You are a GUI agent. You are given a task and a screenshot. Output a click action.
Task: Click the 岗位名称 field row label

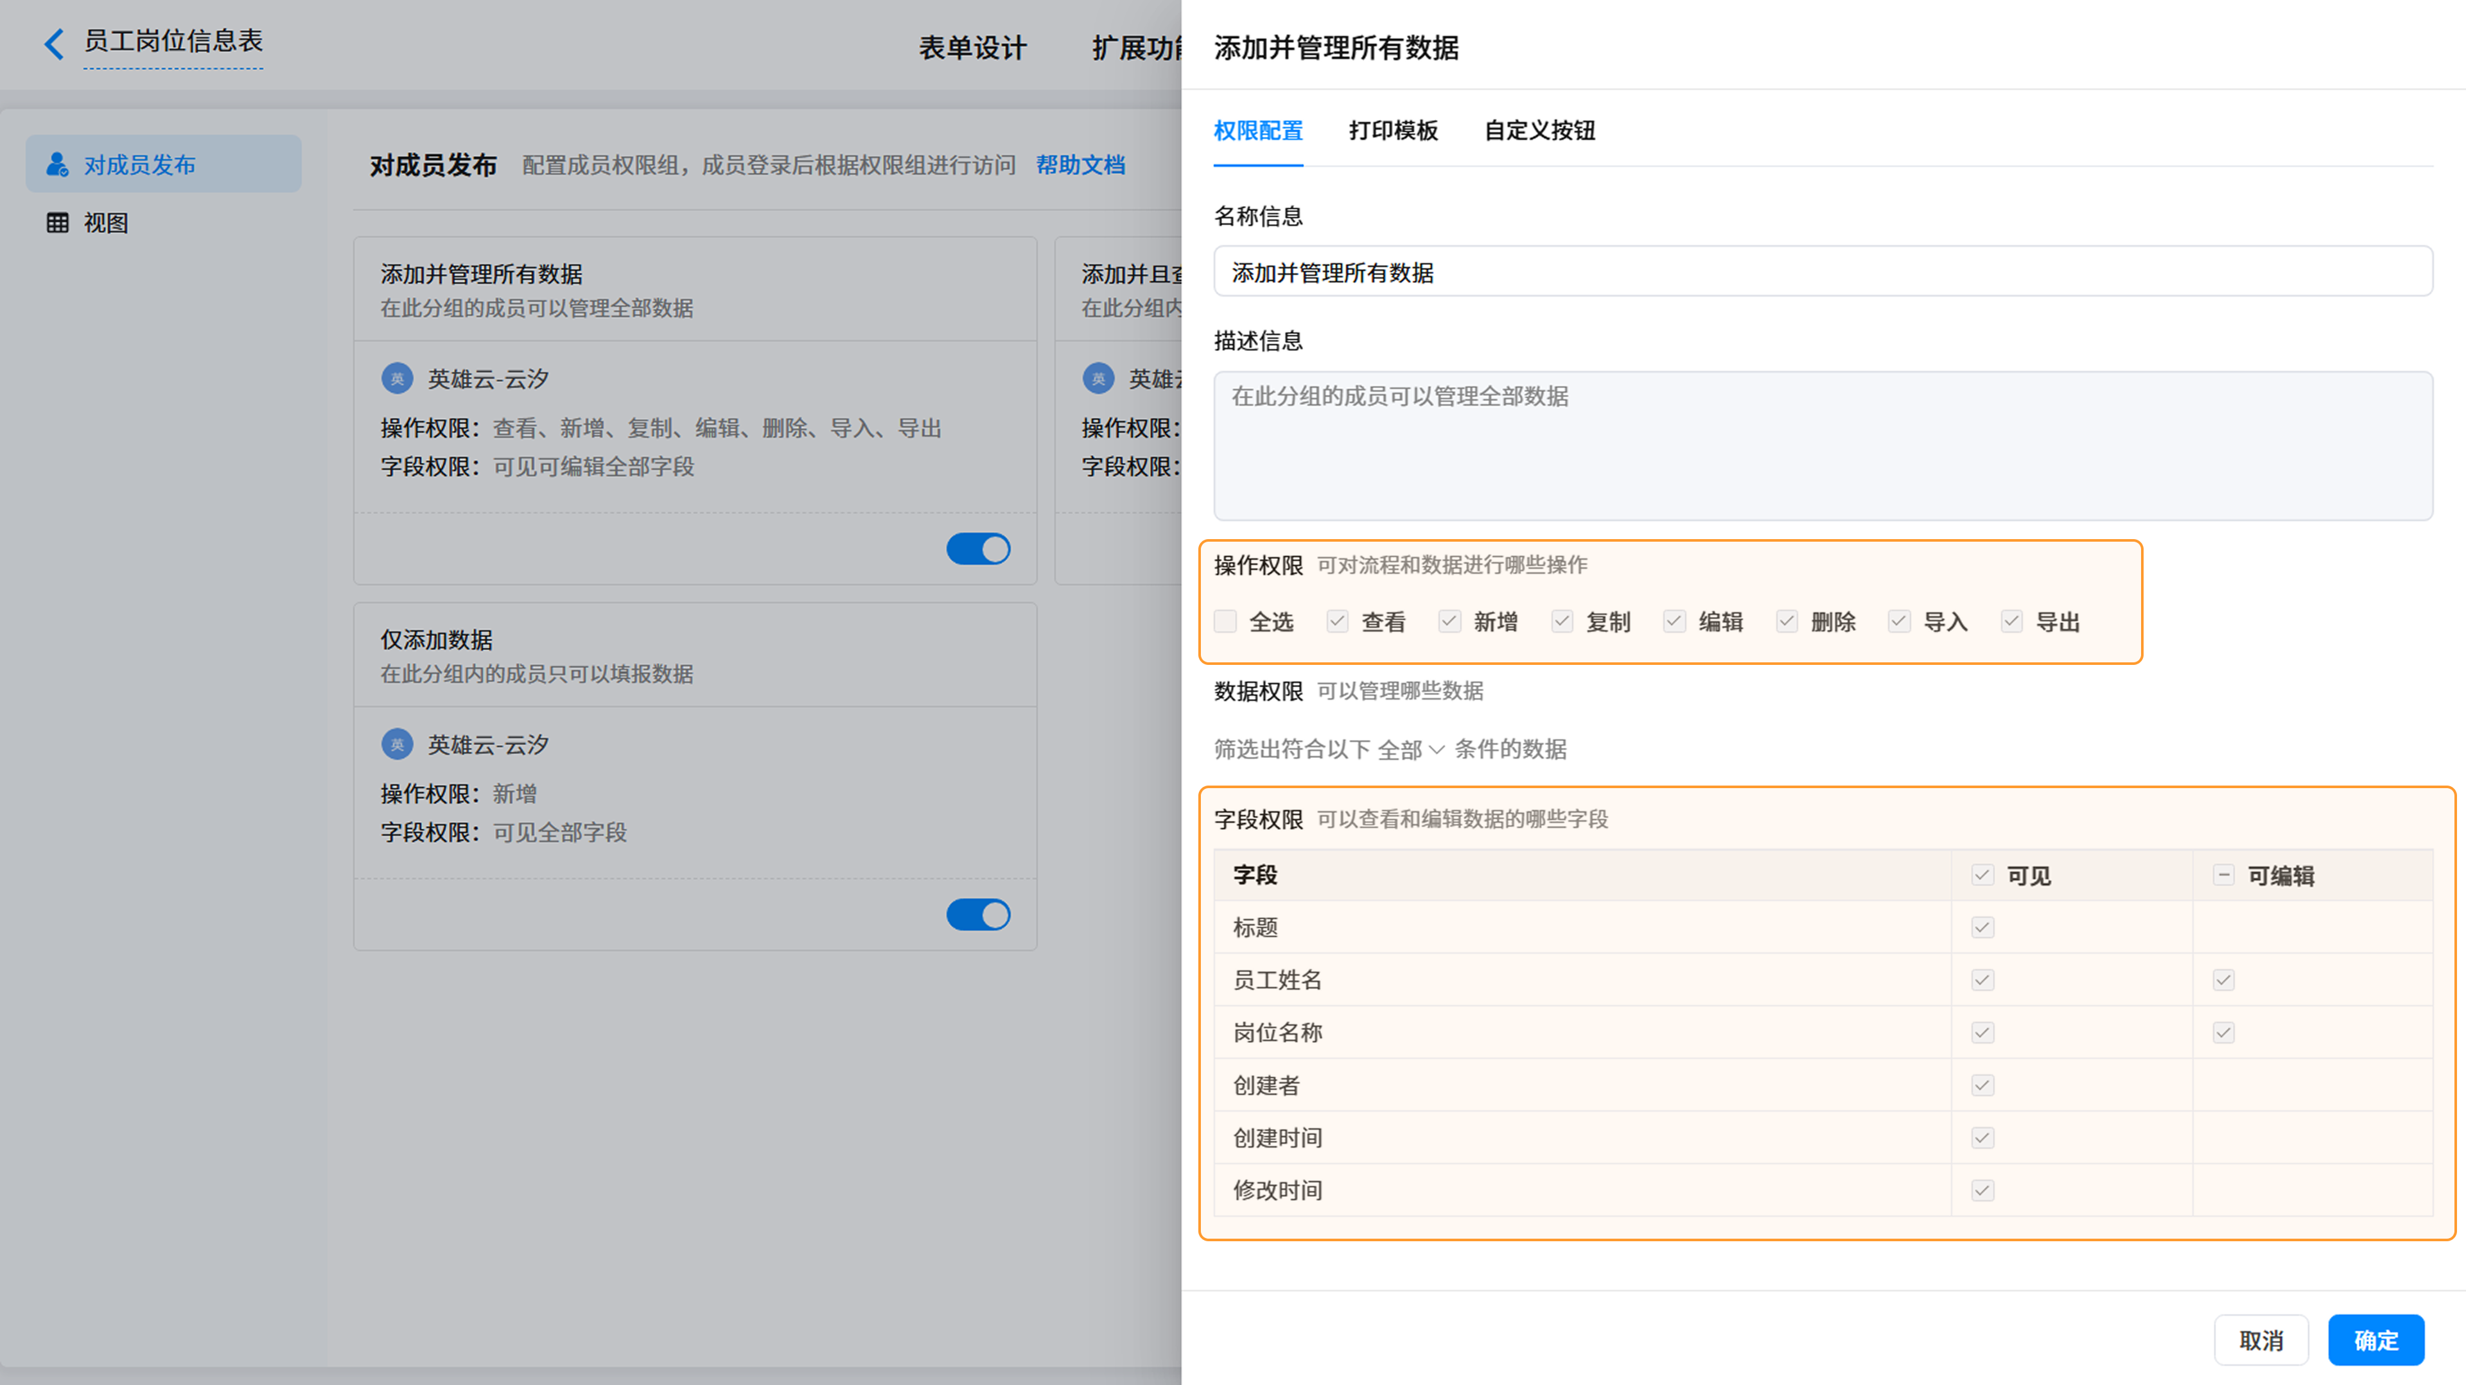(1277, 1033)
